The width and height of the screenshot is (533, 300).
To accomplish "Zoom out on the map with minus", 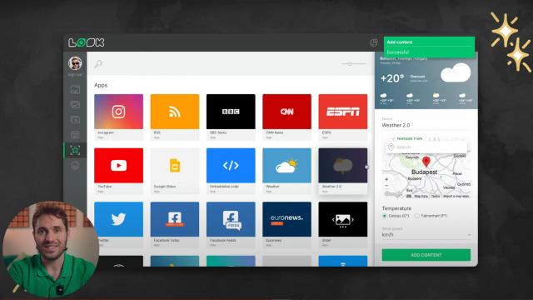I will tap(386, 185).
